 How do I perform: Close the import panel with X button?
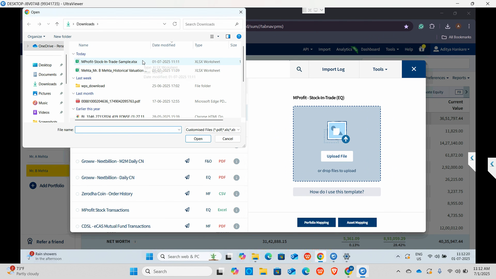coord(414,69)
